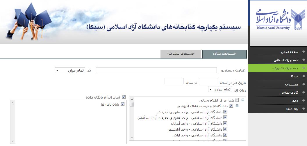Open سیکا menu item

click(278, 76)
